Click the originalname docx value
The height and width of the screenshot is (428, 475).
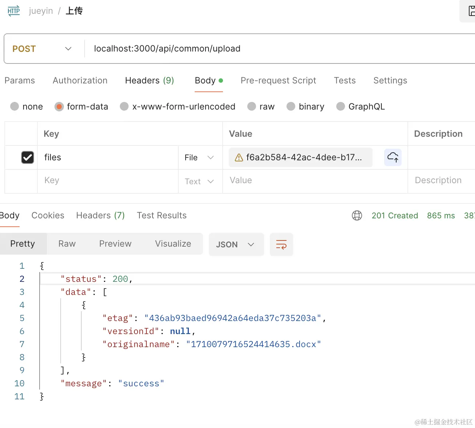[x=253, y=344]
